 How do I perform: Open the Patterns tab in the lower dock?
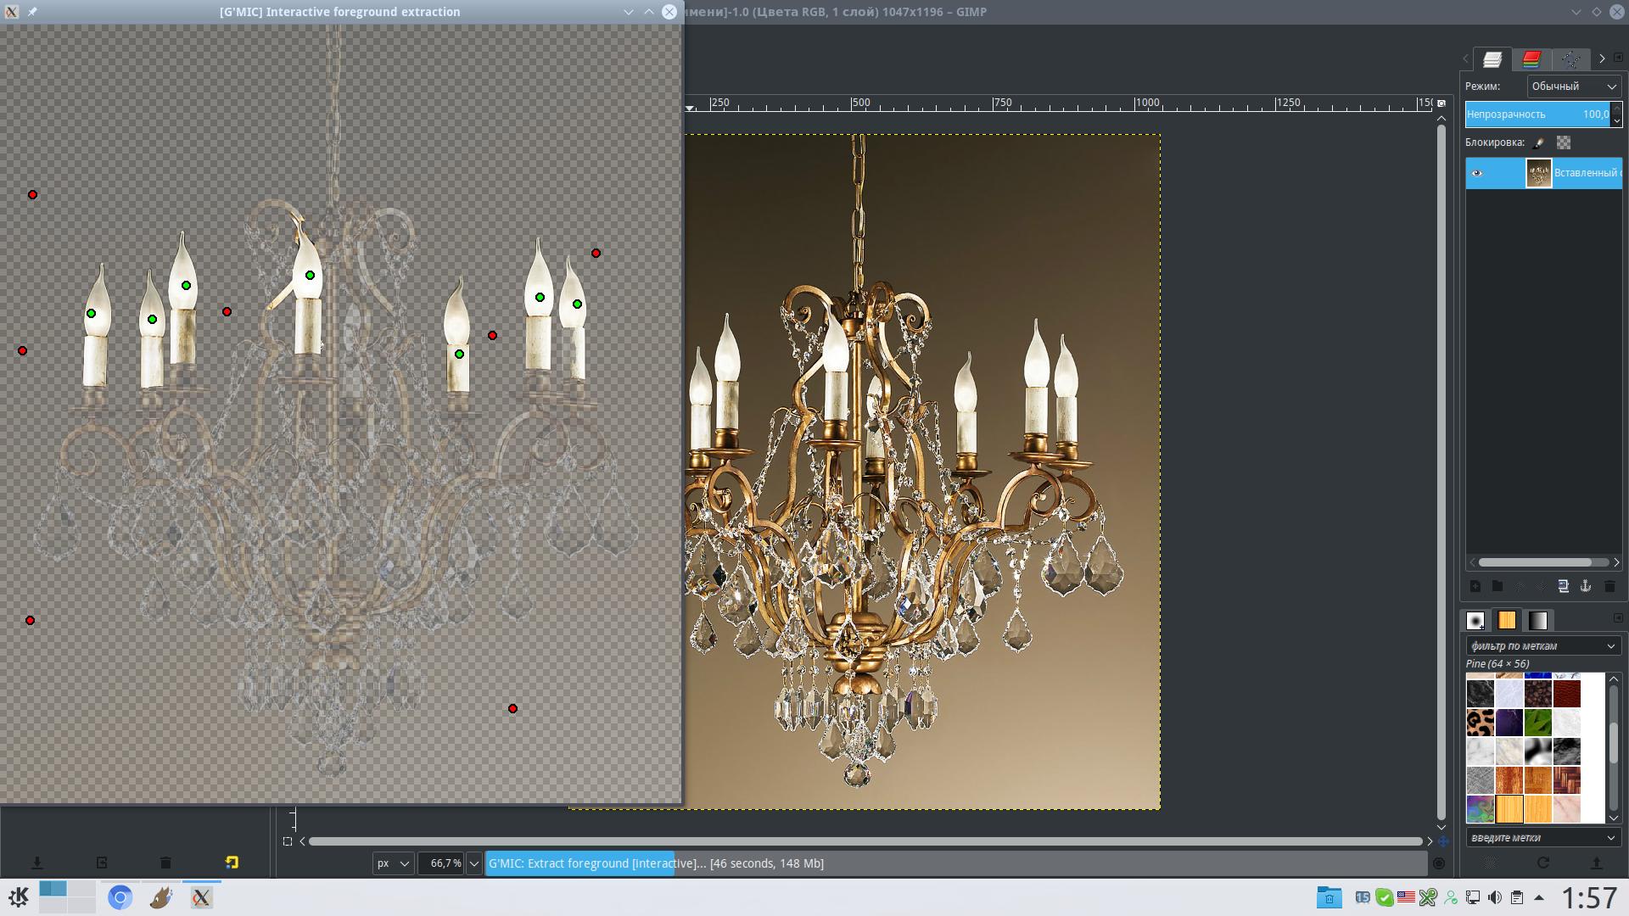coord(1507,621)
